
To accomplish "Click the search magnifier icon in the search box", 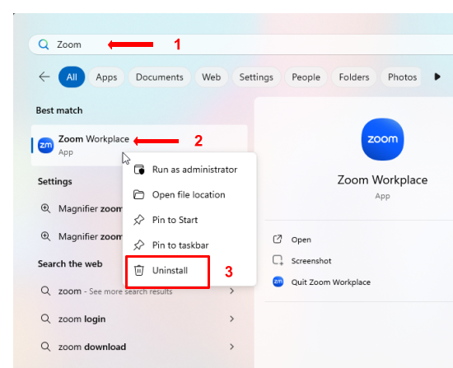I will pos(44,44).
